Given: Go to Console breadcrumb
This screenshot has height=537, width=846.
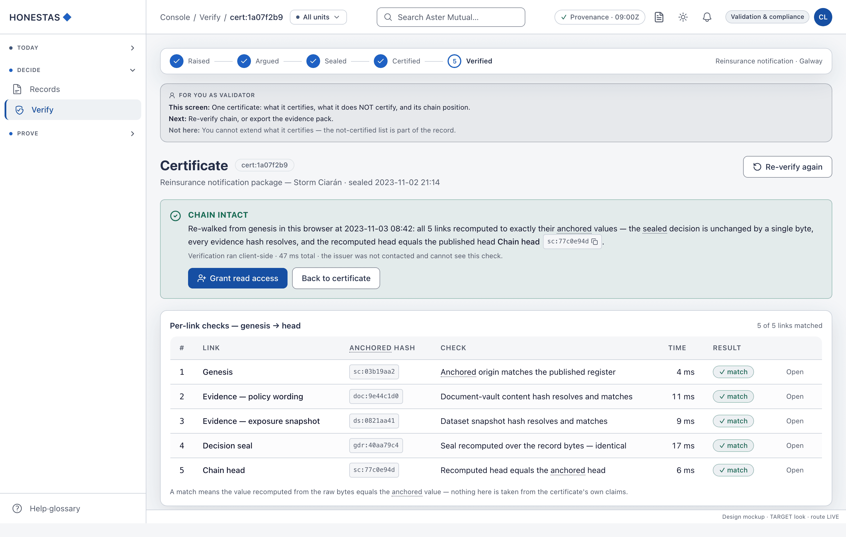Looking at the screenshot, I should (x=175, y=17).
